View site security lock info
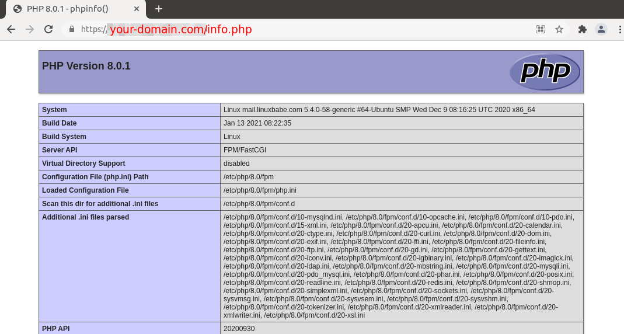The width and height of the screenshot is (624, 334). [x=72, y=29]
